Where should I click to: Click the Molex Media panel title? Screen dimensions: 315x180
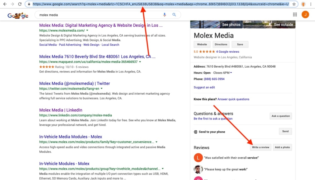point(213,36)
